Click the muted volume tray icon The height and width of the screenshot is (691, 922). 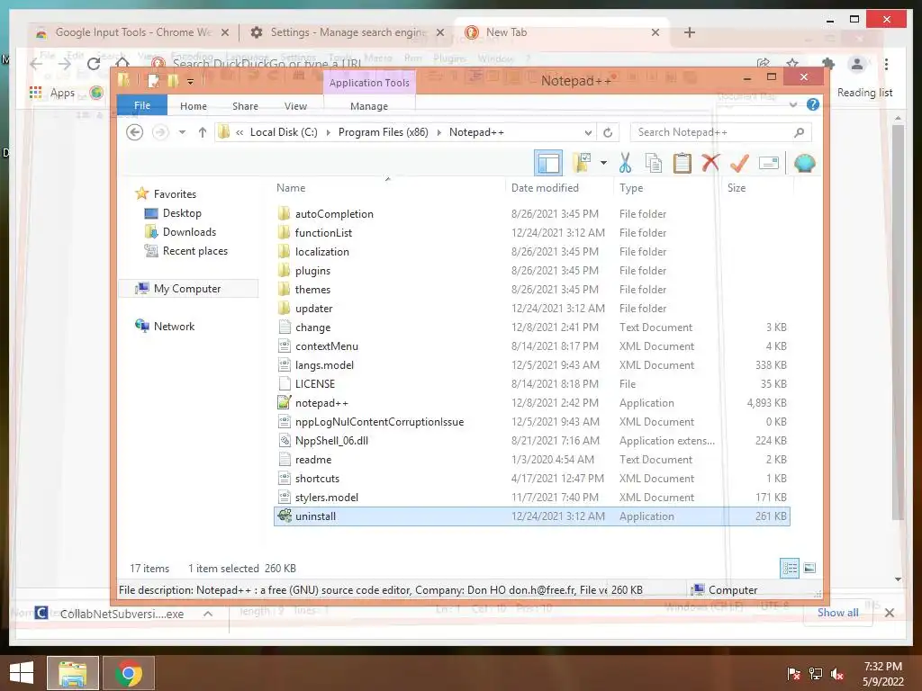(837, 674)
